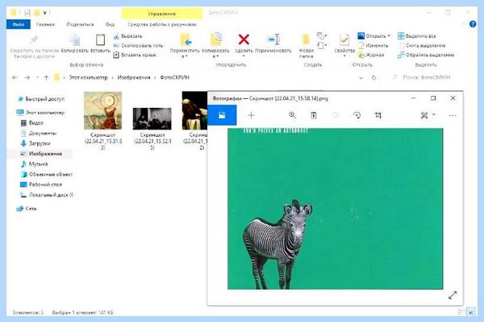This screenshot has height=322, width=484.
Task: Open edit and create dropdown in Фотографии
Action: click(x=428, y=115)
